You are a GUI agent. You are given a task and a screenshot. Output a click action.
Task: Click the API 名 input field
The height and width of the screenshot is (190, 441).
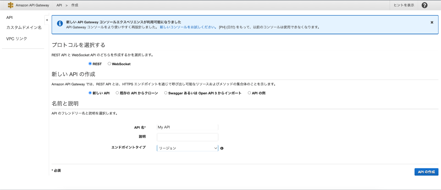click(x=187, y=127)
